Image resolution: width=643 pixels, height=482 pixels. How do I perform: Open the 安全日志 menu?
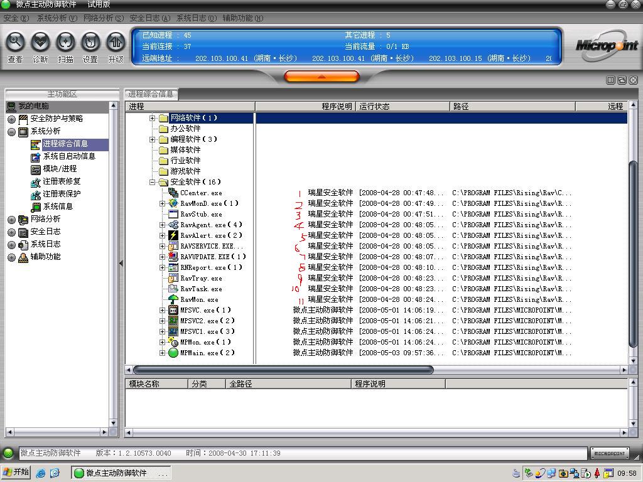point(149,18)
